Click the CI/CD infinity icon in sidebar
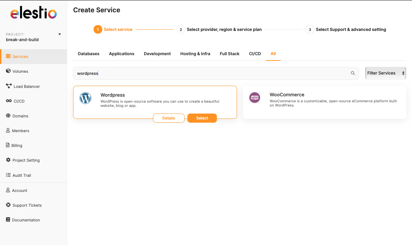 click(x=9, y=101)
